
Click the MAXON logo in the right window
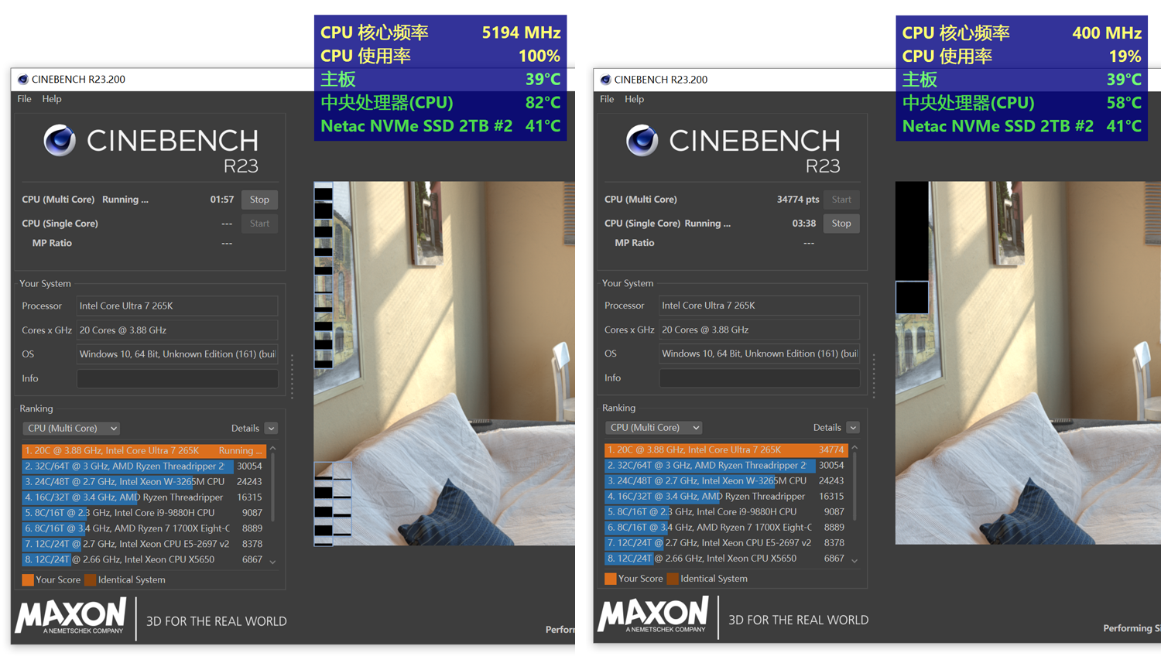coord(653,615)
